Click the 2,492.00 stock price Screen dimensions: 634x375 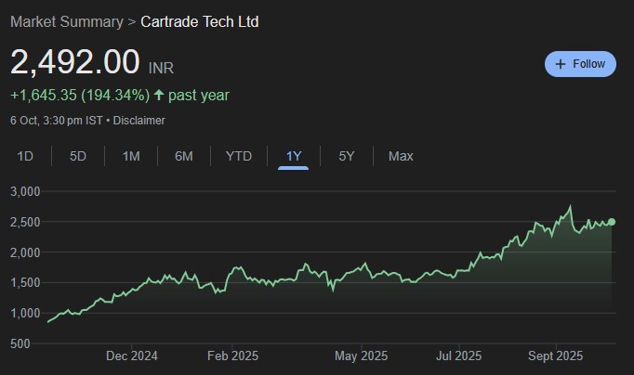click(x=75, y=61)
